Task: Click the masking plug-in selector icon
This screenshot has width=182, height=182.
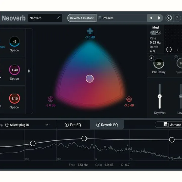Action: [x=7, y=125]
